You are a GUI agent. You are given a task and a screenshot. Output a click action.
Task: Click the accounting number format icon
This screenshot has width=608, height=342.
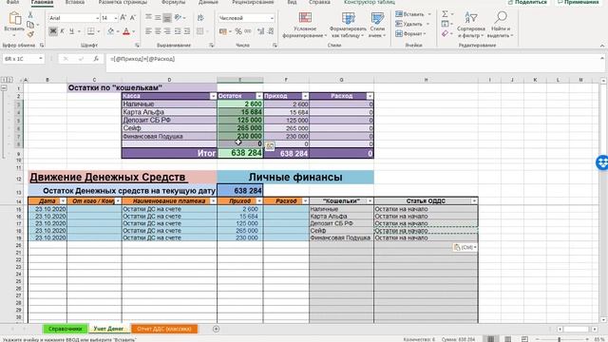tap(222, 31)
